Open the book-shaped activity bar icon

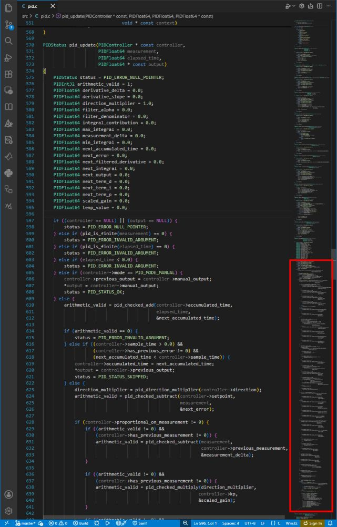coord(8,107)
